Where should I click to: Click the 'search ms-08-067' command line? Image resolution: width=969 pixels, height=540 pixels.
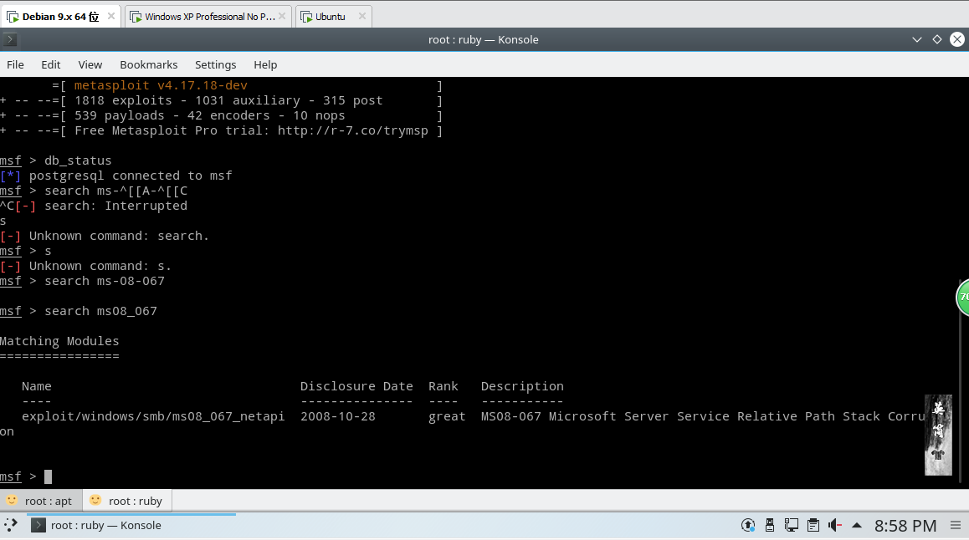pos(105,281)
